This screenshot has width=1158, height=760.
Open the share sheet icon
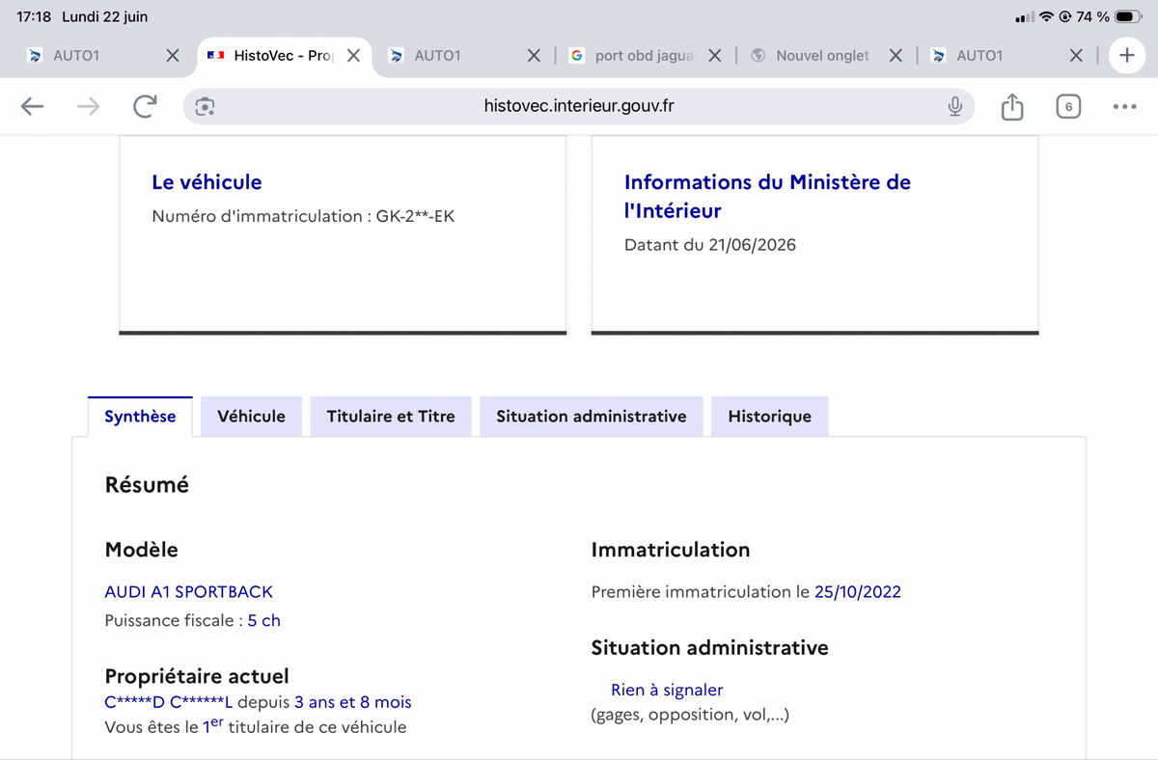pos(1011,106)
